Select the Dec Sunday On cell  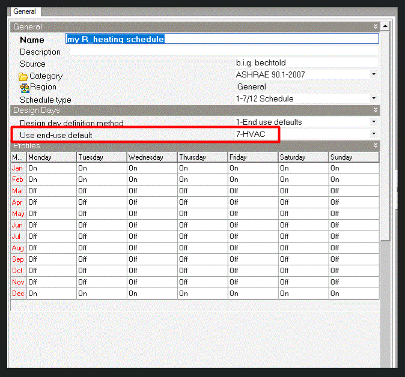point(354,294)
